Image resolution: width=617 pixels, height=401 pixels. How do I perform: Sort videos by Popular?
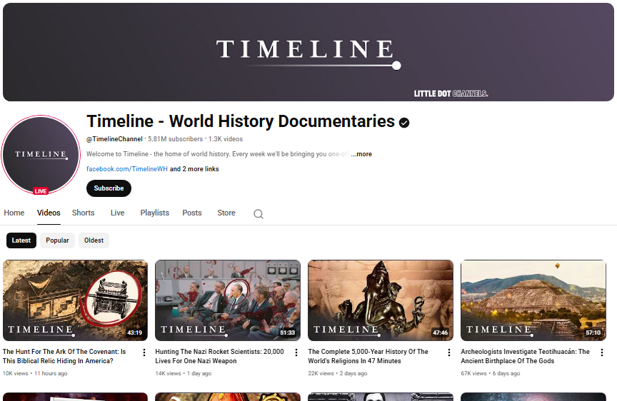(x=57, y=240)
